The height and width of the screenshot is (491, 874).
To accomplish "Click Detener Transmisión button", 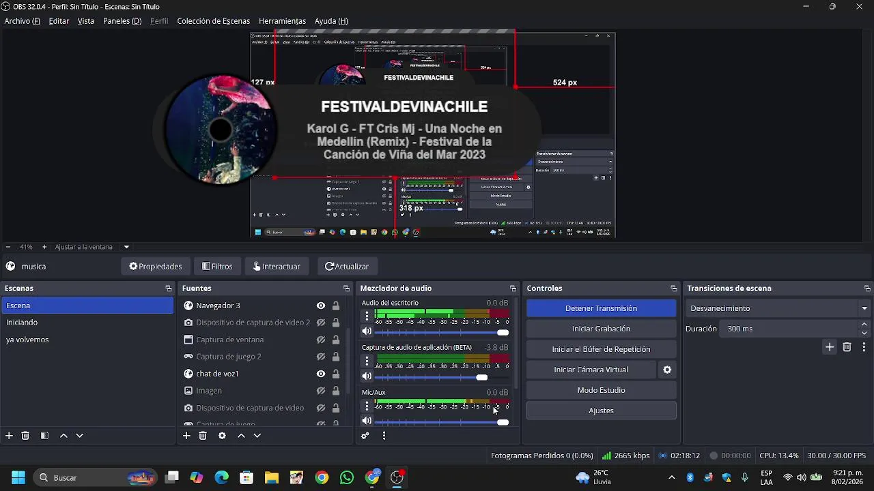I will pyautogui.click(x=601, y=308).
